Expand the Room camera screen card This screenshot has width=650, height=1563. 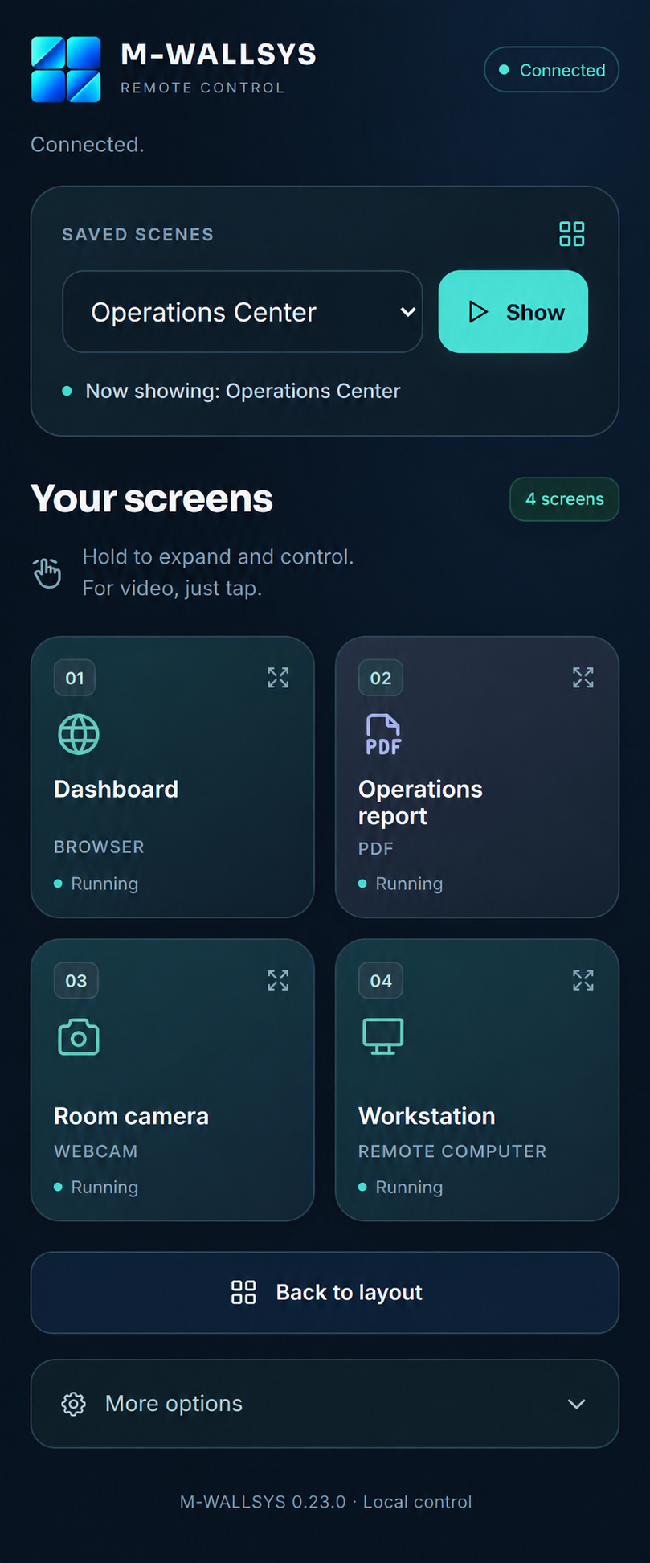[x=278, y=980]
